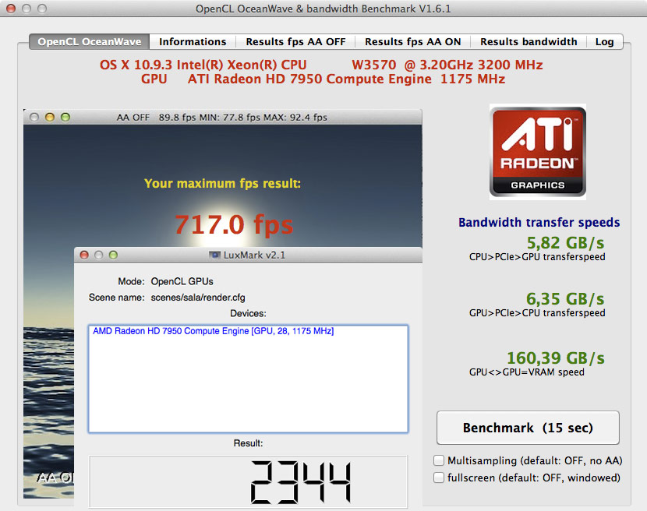Click the GPU<>GPU=VRAM speed label
The image size is (647, 511).
[x=526, y=372]
